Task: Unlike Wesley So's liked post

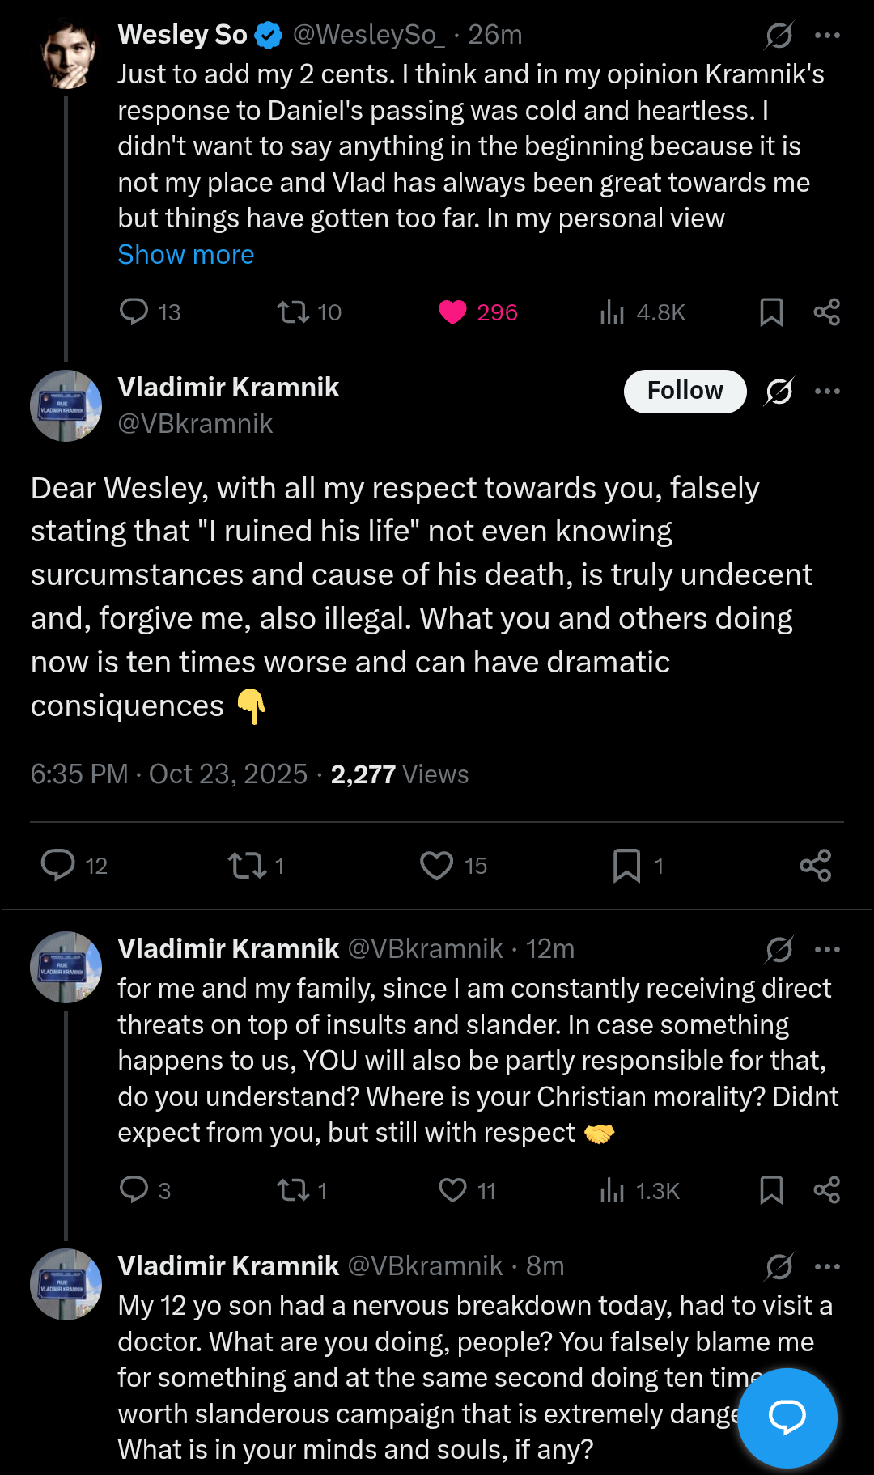Action: pyautogui.click(x=452, y=312)
